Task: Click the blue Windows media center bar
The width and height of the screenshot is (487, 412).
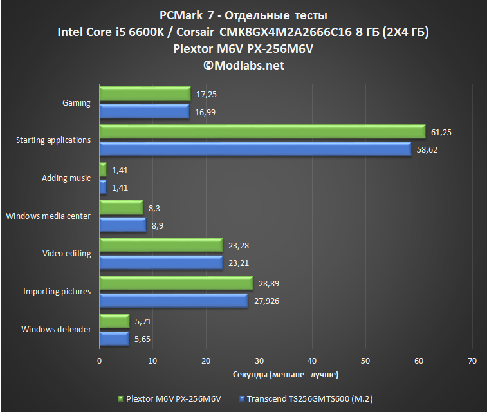Action: coord(123,225)
